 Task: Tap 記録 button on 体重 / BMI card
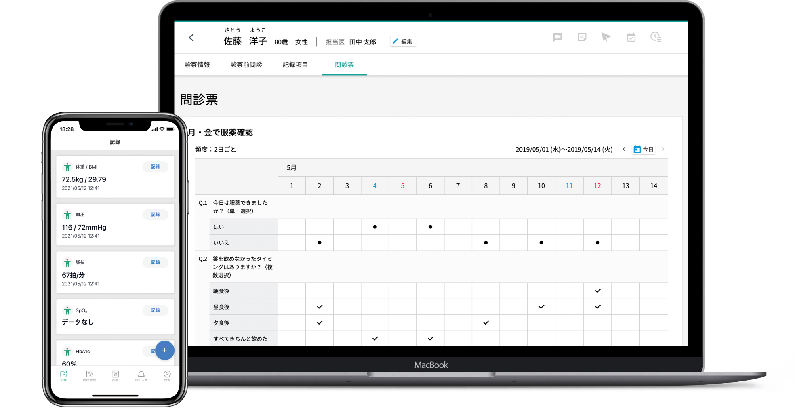(155, 167)
